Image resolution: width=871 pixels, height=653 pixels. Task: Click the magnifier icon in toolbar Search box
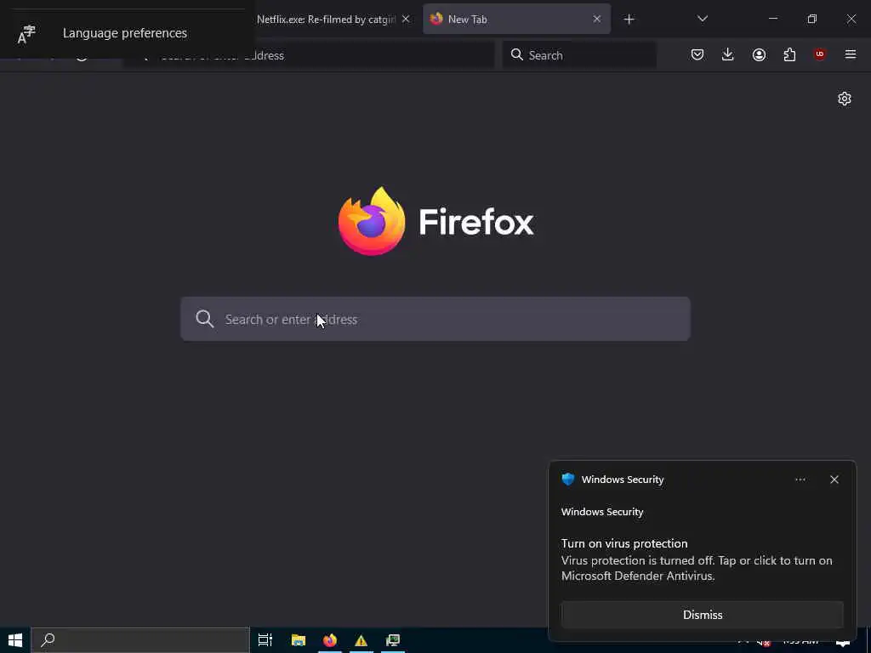click(x=516, y=54)
